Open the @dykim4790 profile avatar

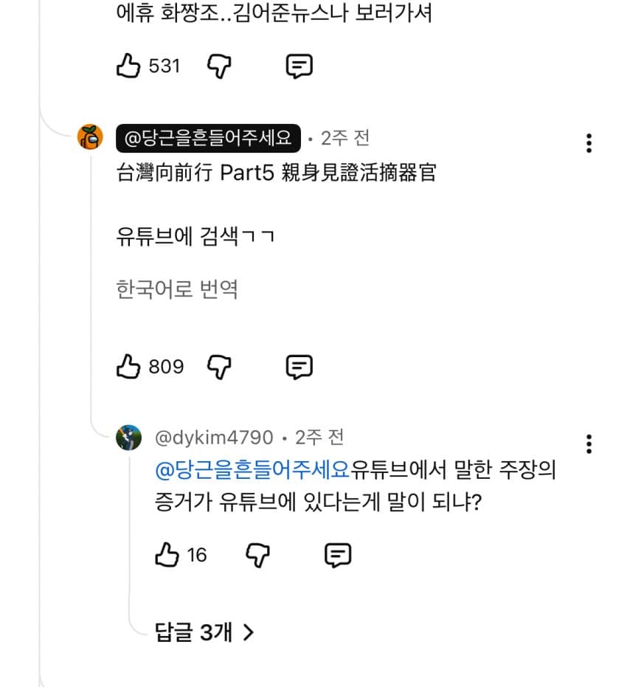point(128,438)
